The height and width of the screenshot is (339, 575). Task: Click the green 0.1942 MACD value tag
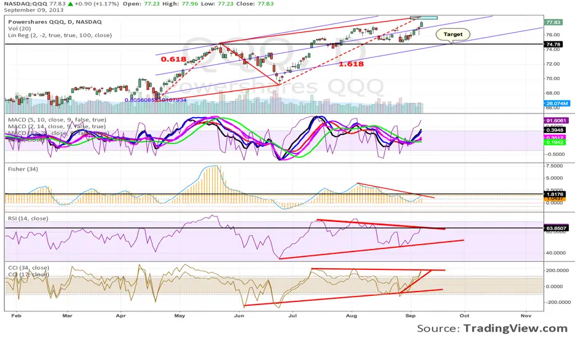pyautogui.click(x=555, y=142)
